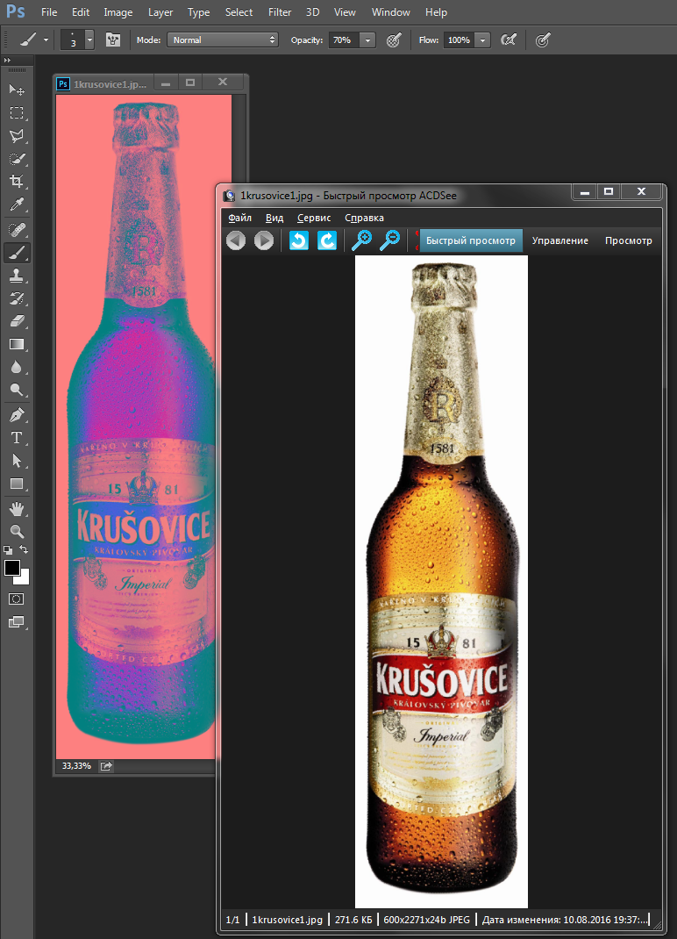The image size is (677, 939).
Task: Open Photoshop Layer menu
Action: coord(160,12)
